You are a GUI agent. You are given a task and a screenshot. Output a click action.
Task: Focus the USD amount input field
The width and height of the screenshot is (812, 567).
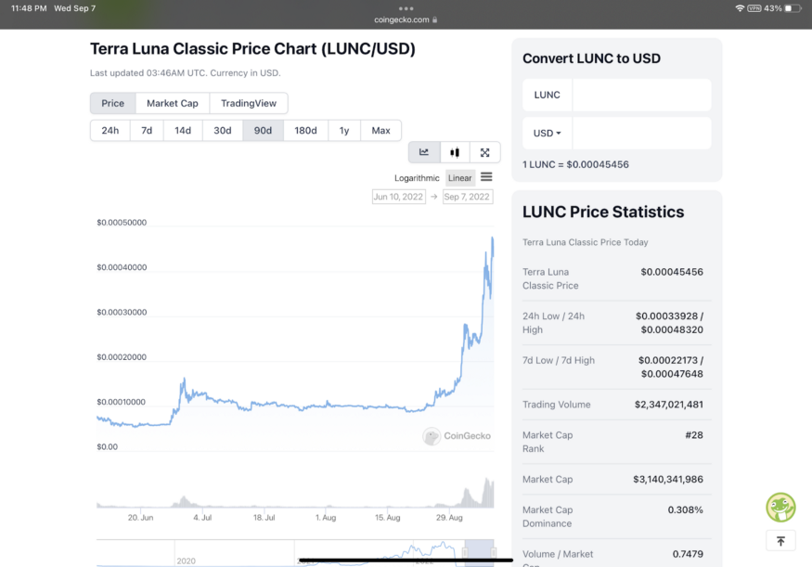641,133
